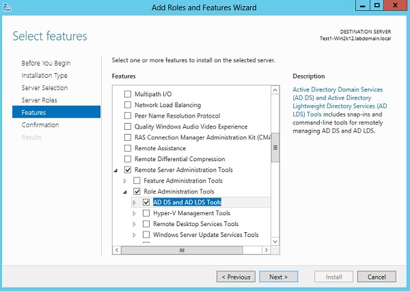Uncheck AD DS and AD LDS Tools
410x291 pixels.
tap(146, 202)
